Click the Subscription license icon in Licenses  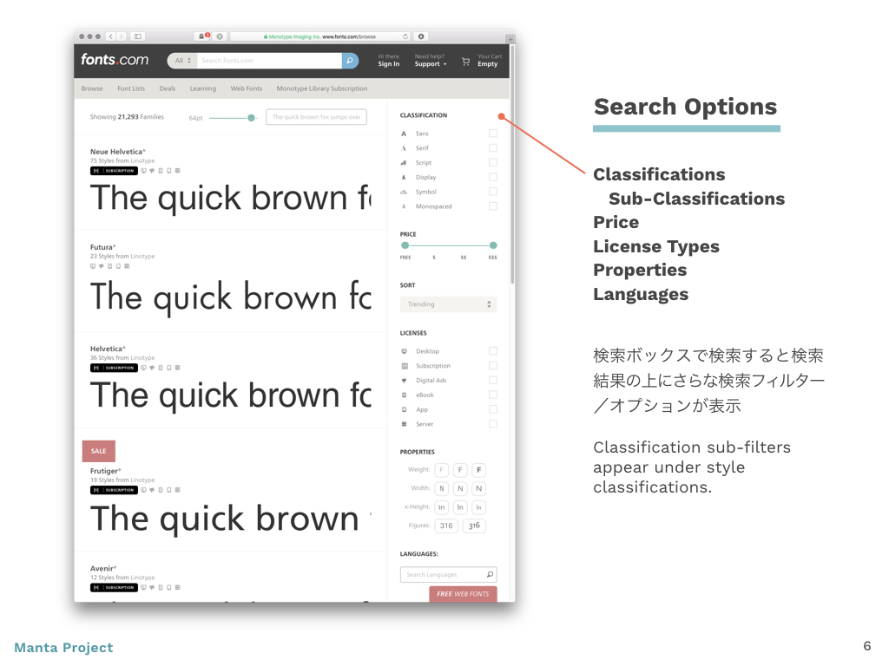[405, 366]
